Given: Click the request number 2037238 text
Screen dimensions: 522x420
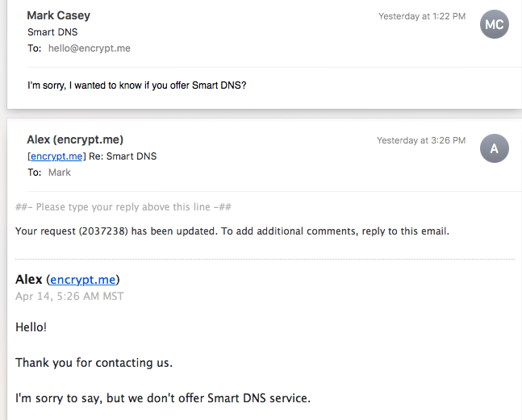Looking at the screenshot, I should (x=103, y=231).
